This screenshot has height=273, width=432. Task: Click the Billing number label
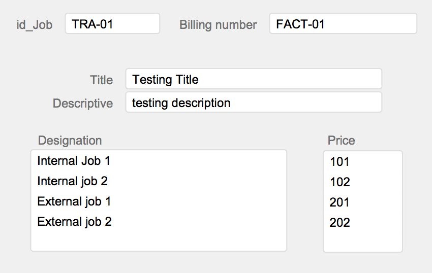tap(218, 25)
